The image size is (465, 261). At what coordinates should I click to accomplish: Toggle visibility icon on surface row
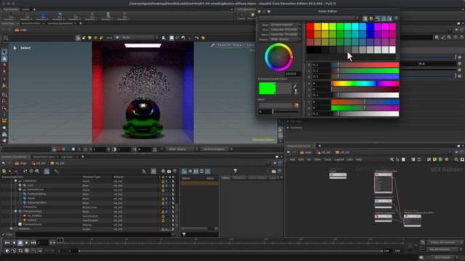click(163, 220)
